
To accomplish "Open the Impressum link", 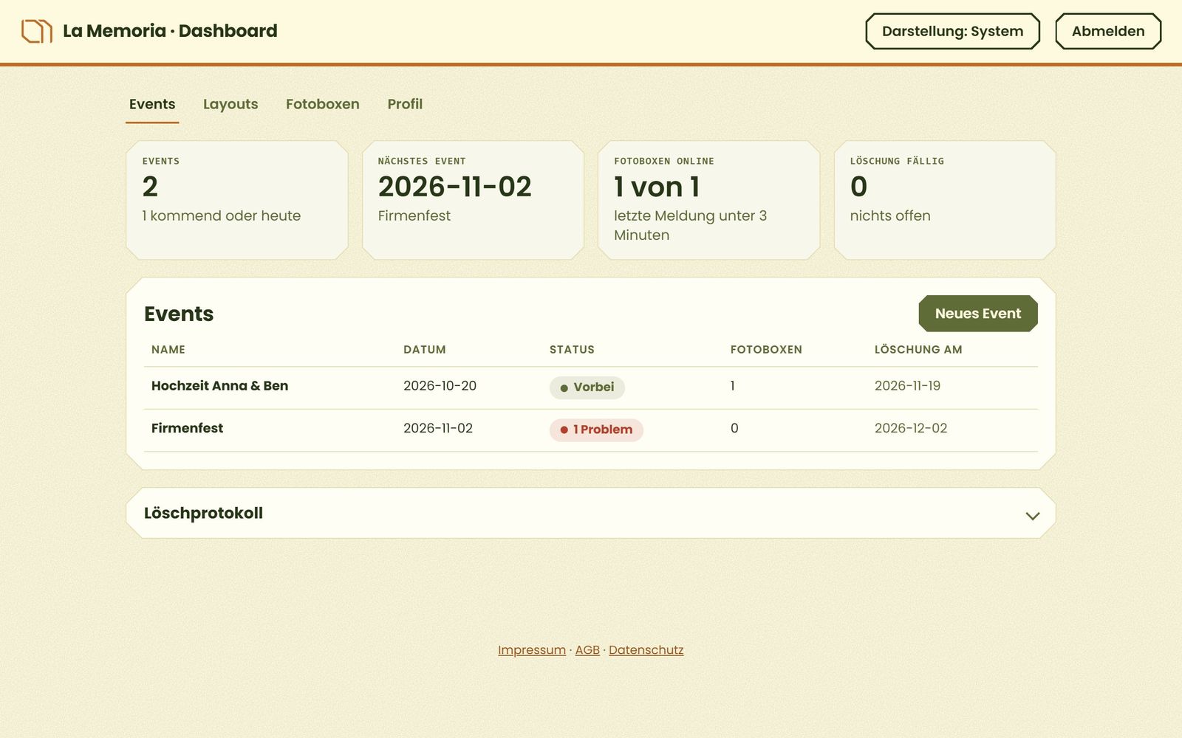I will (x=532, y=650).
